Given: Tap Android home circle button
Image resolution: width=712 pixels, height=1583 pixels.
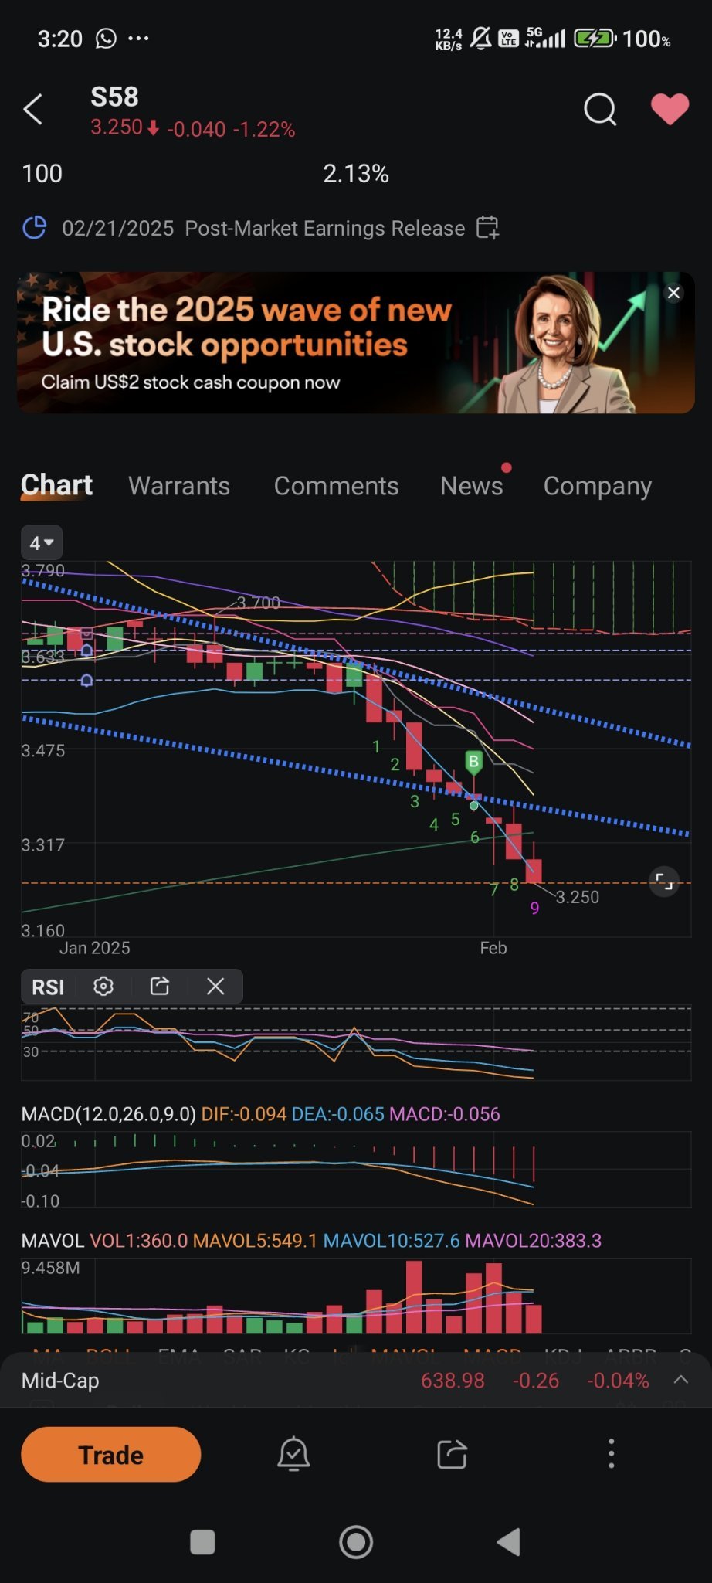Looking at the screenshot, I should coord(356,1542).
